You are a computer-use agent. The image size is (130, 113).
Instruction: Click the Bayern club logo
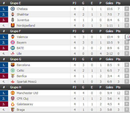coord(13,42)
